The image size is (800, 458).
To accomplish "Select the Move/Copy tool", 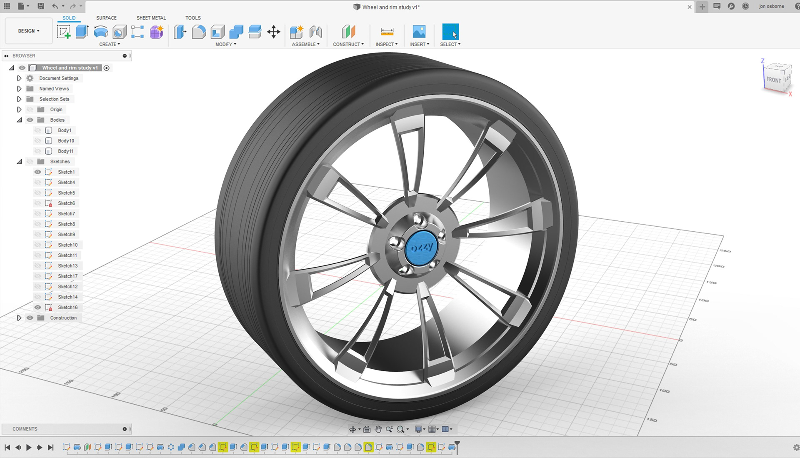I will (x=274, y=32).
